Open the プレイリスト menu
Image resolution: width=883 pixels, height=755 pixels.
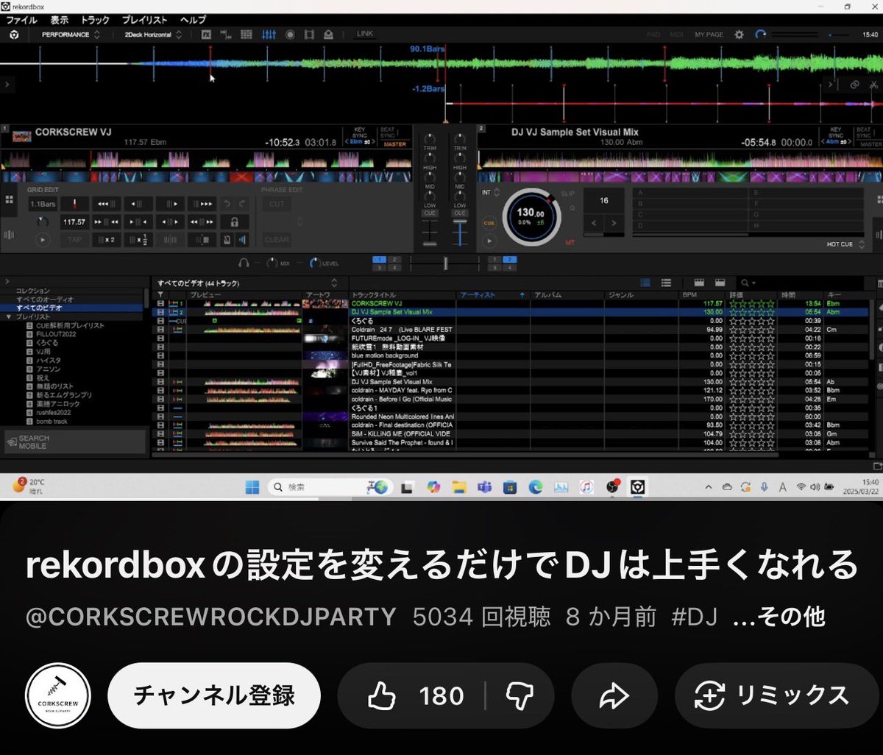(144, 21)
